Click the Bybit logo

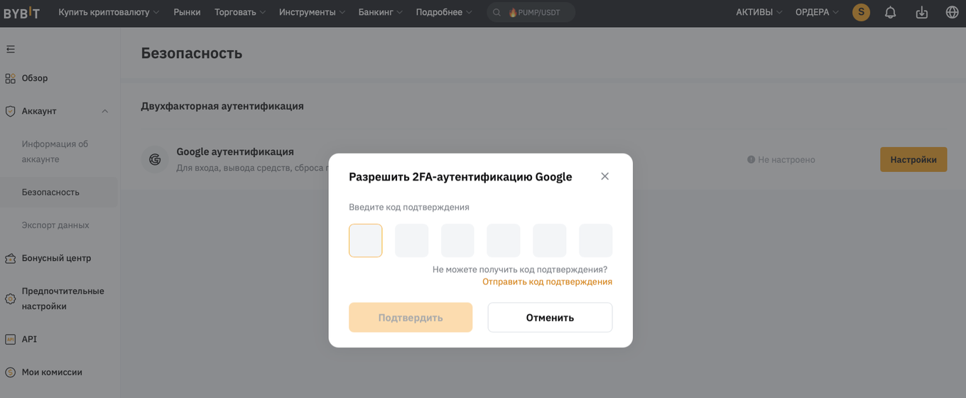(x=22, y=12)
